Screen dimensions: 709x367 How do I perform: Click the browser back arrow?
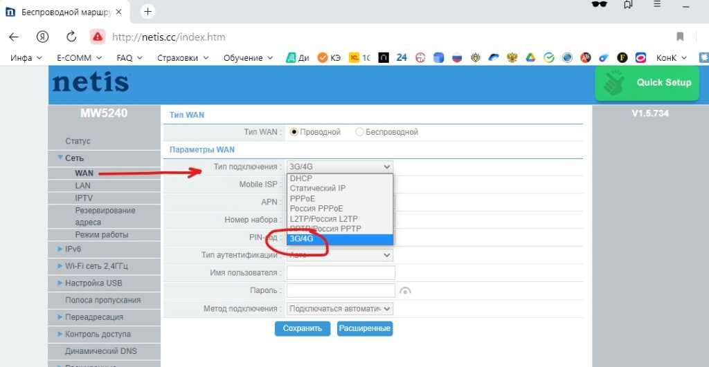tap(14, 37)
